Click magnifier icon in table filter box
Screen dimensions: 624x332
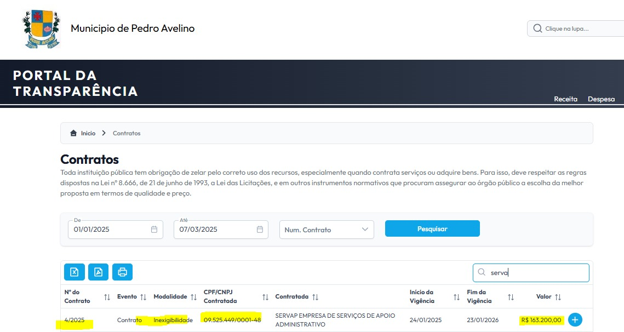[x=482, y=272]
